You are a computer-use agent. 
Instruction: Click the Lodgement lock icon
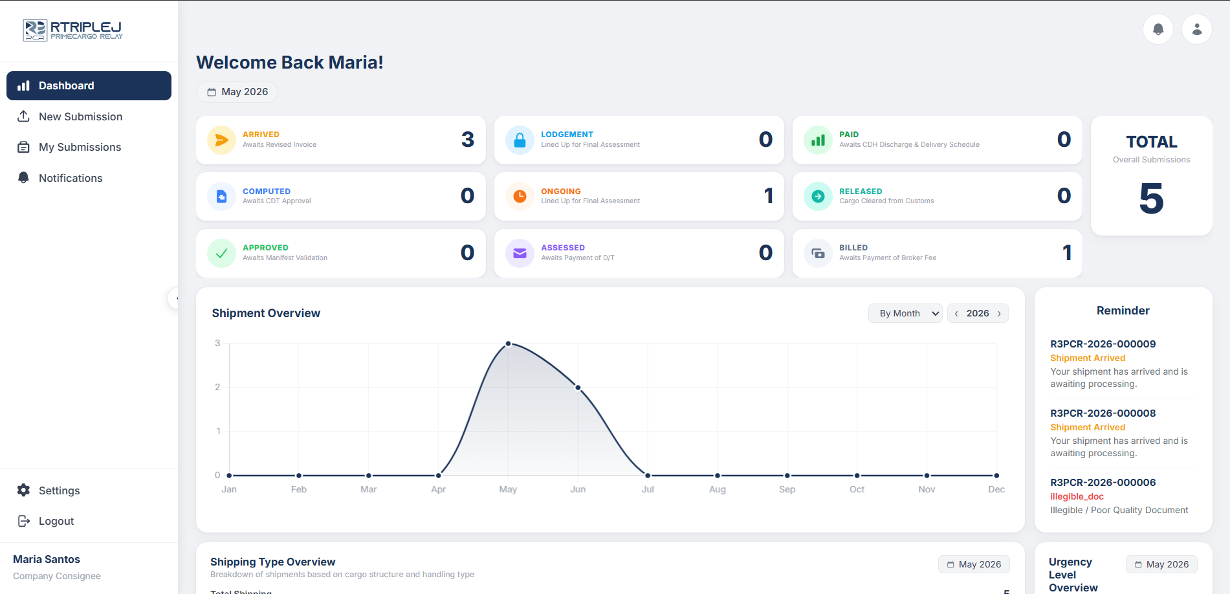520,140
